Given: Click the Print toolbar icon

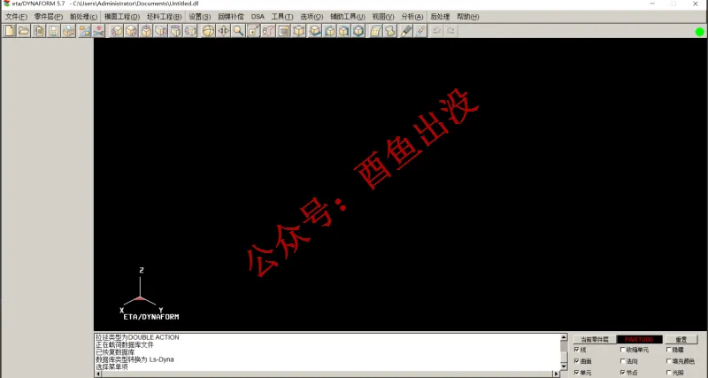Looking at the screenshot, I should 69,31.
